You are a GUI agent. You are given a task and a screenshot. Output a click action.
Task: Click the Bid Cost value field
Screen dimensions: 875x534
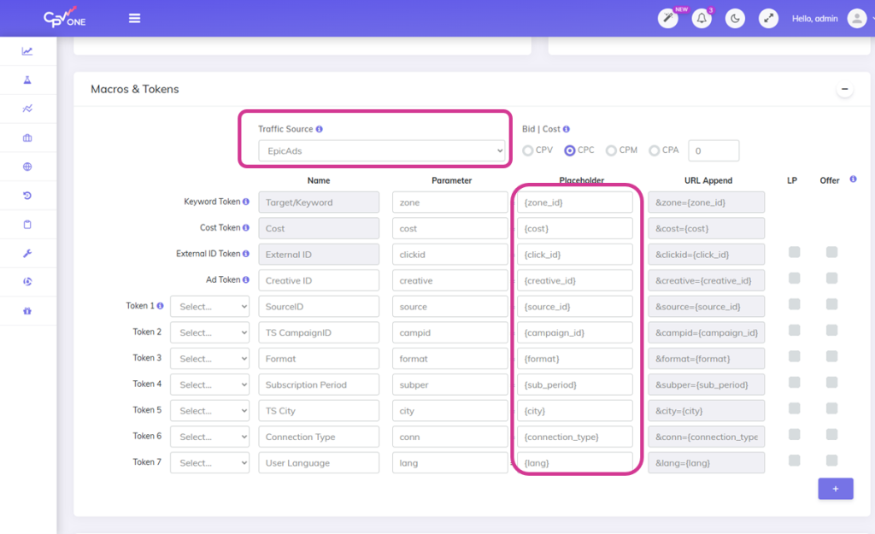click(x=714, y=150)
